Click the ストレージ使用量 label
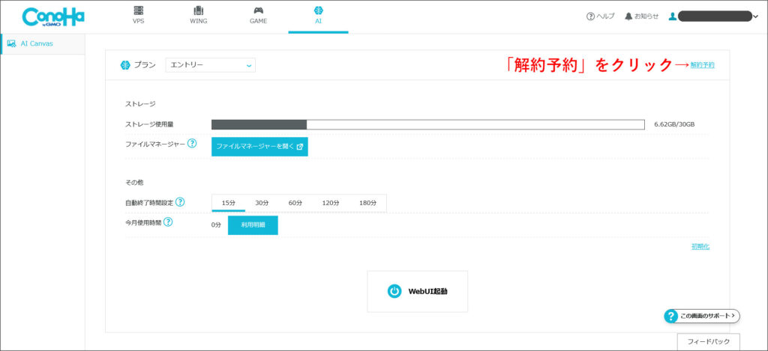This screenshot has width=768, height=351. [x=149, y=125]
